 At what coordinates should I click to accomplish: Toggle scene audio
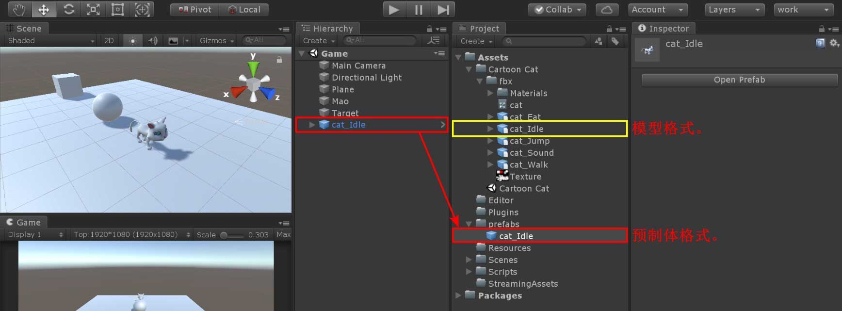pyautogui.click(x=153, y=41)
